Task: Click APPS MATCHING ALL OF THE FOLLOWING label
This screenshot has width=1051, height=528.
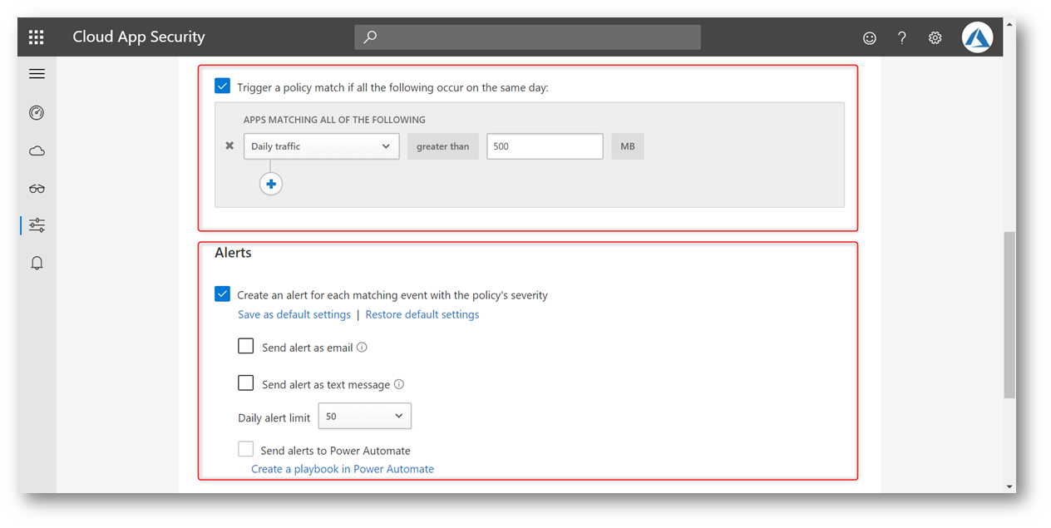Action: (334, 120)
